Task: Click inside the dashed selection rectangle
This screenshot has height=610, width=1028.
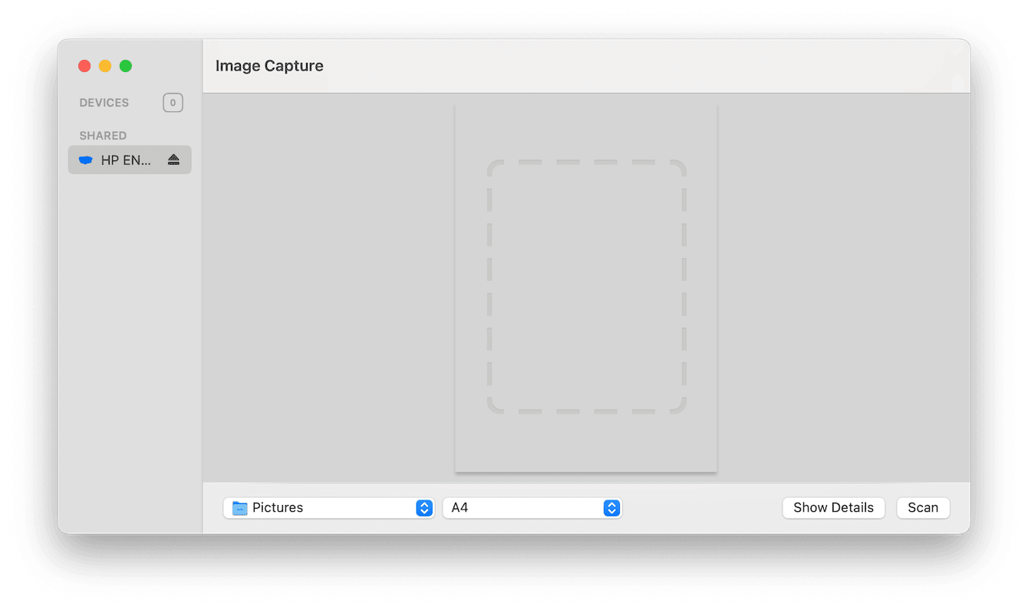Action: 586,287
